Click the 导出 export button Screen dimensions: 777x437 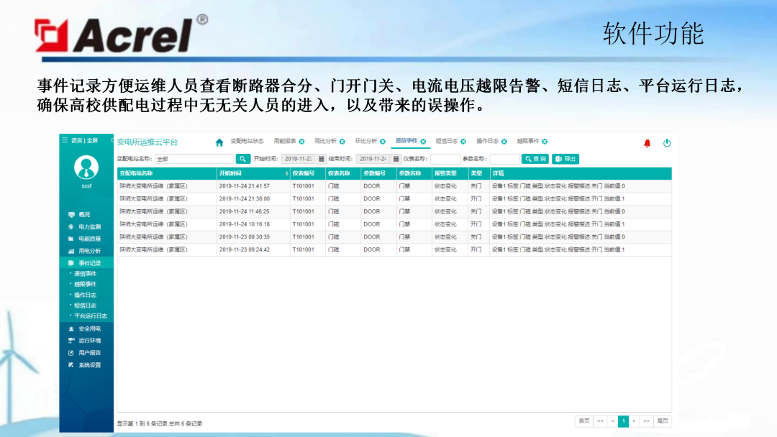(x=565, y=159)
